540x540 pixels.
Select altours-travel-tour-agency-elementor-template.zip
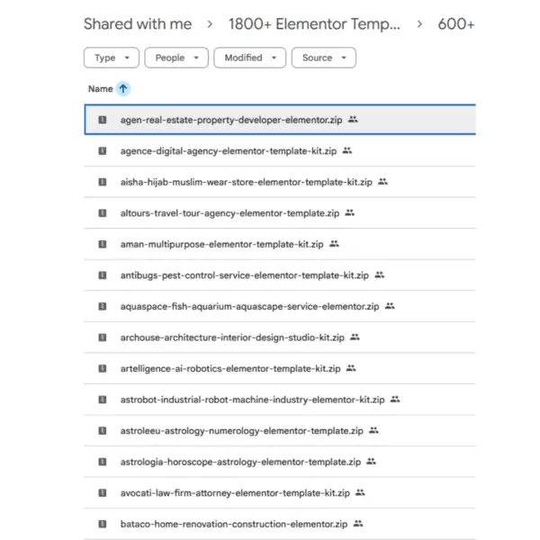point(280,213)
